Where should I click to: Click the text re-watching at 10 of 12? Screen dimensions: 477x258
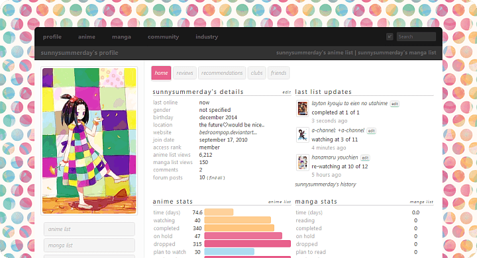(x=339, y=167)
